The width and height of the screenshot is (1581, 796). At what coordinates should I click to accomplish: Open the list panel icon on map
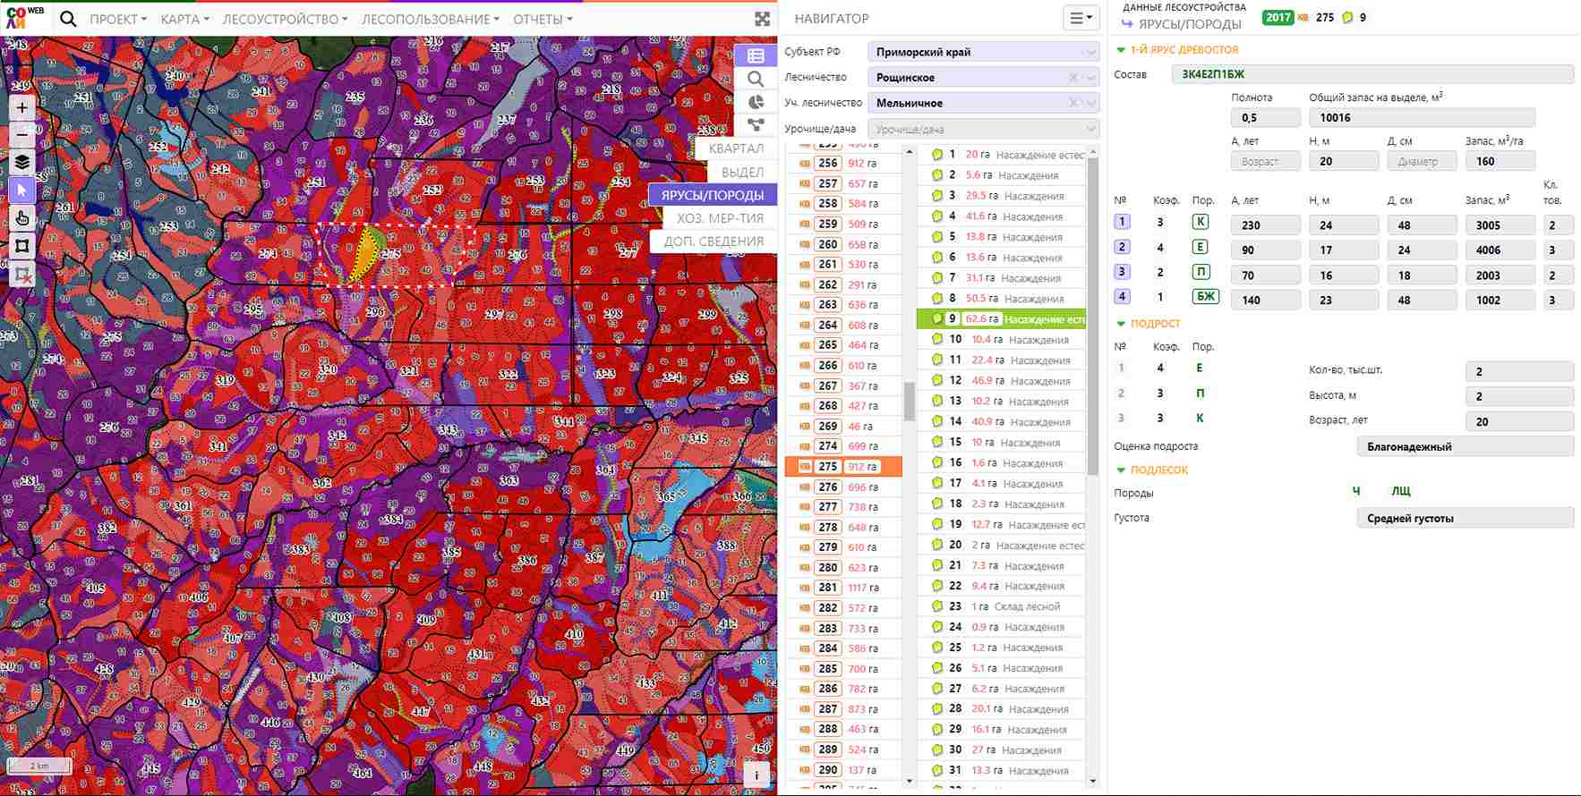pos(756,55)
